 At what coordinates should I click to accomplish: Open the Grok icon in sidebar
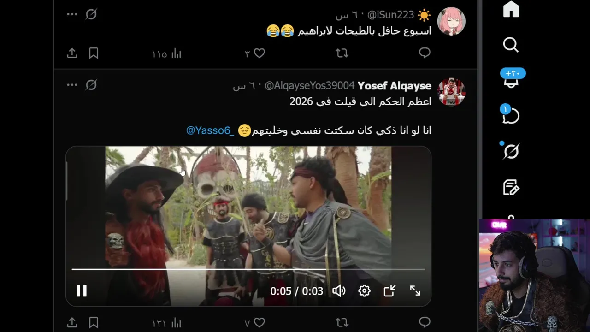(511, 151)
